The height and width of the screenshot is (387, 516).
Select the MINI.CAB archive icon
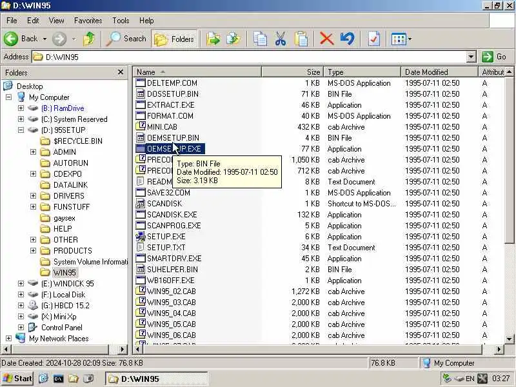click(141, 126)
